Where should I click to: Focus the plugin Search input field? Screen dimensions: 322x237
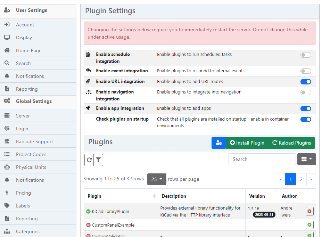coord(262,159)
